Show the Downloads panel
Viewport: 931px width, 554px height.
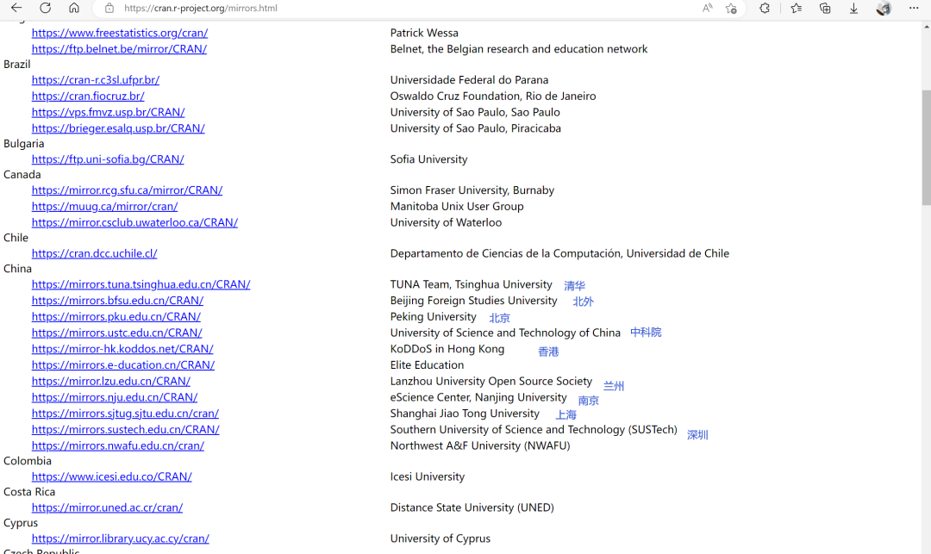(853, 9)
